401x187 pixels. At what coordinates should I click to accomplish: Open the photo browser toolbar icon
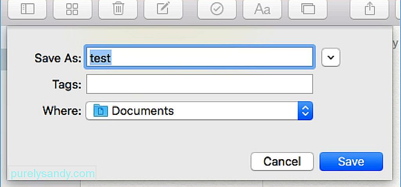pyautogui.click(x=308, y=9)
